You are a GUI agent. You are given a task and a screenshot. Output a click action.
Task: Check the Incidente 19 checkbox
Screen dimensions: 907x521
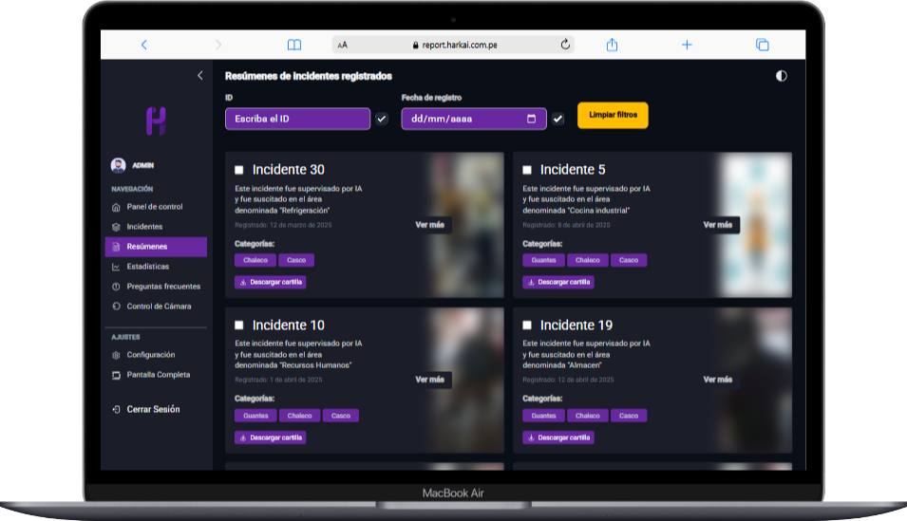[x=527, y=326]
